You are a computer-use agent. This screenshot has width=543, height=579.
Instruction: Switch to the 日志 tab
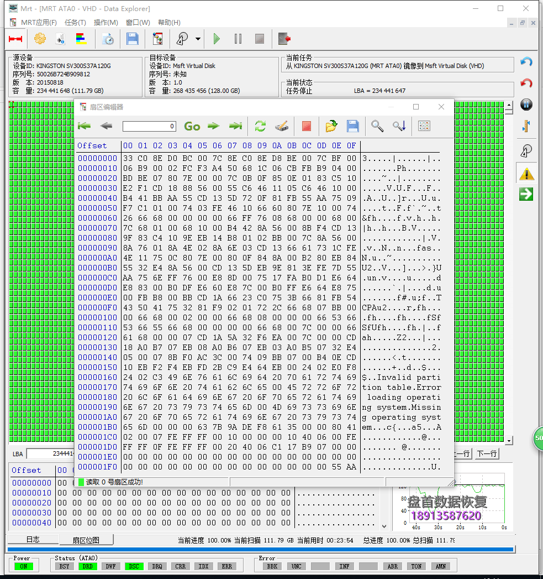[x=33, y=540]
